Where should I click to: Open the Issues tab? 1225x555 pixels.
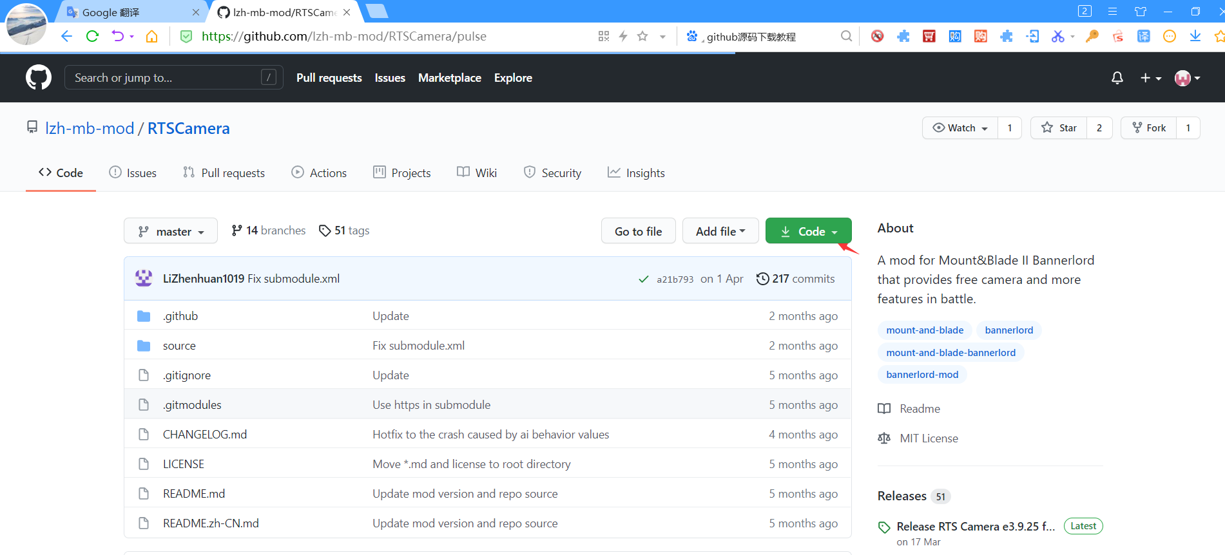(133, 173)
